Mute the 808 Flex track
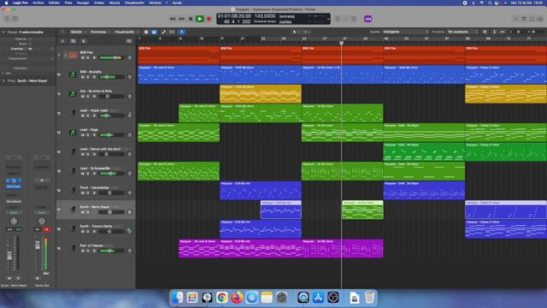This screenshot has width=547, height=308. pos(83,57)
